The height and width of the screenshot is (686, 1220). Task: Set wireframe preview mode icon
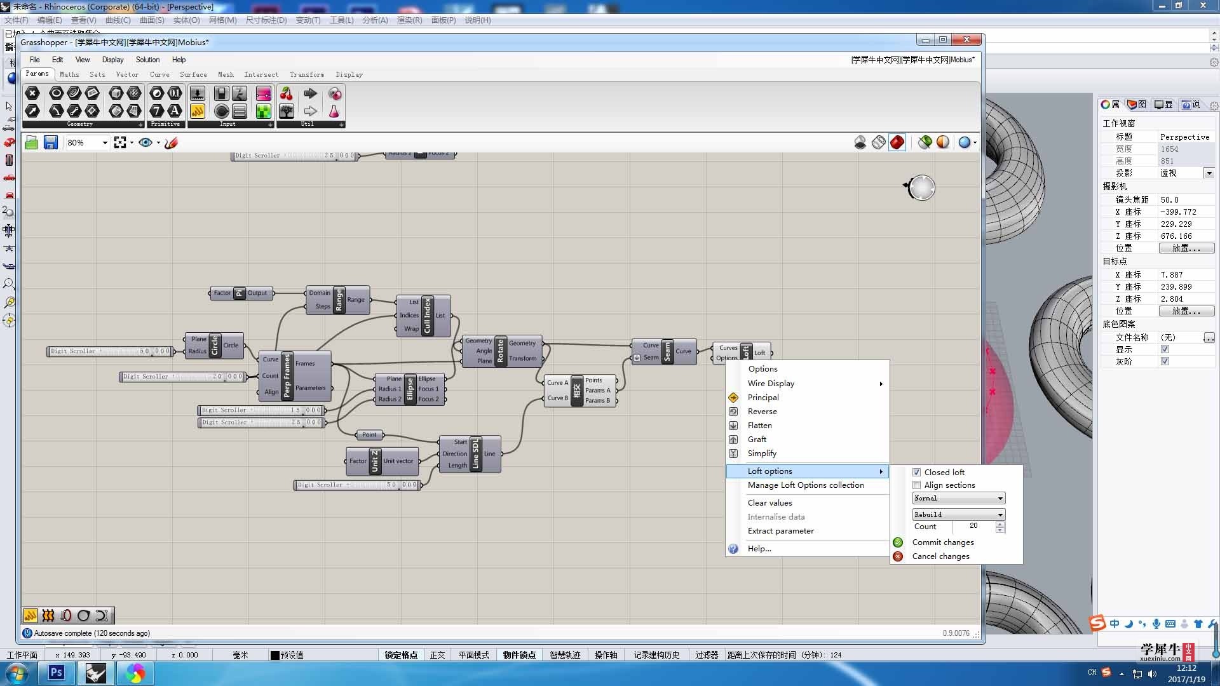coord(879,142)
